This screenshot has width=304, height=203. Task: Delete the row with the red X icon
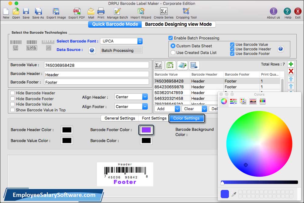(x=291, y=71)
